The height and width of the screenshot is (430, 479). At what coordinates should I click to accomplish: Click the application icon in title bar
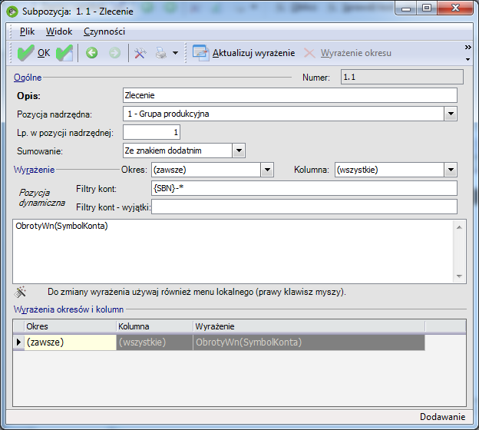(12, 12)
